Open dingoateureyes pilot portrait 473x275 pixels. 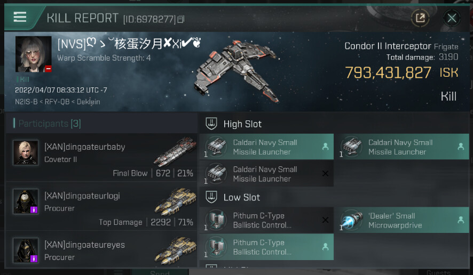(26, 250)
